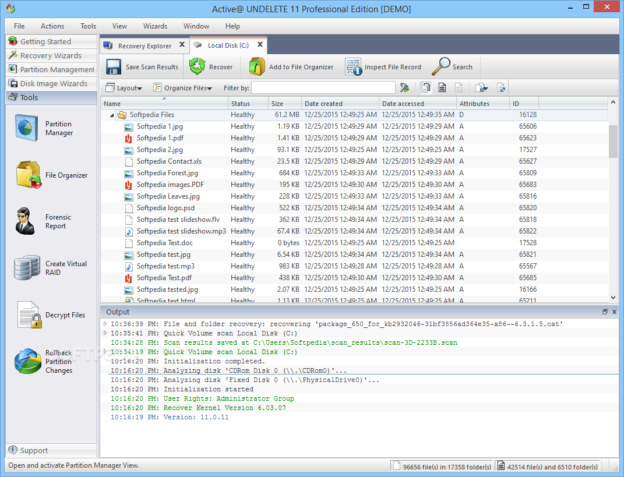This screenshot has width=624, height=477.
Task: Open the Help menu
Action: point(232,26)
